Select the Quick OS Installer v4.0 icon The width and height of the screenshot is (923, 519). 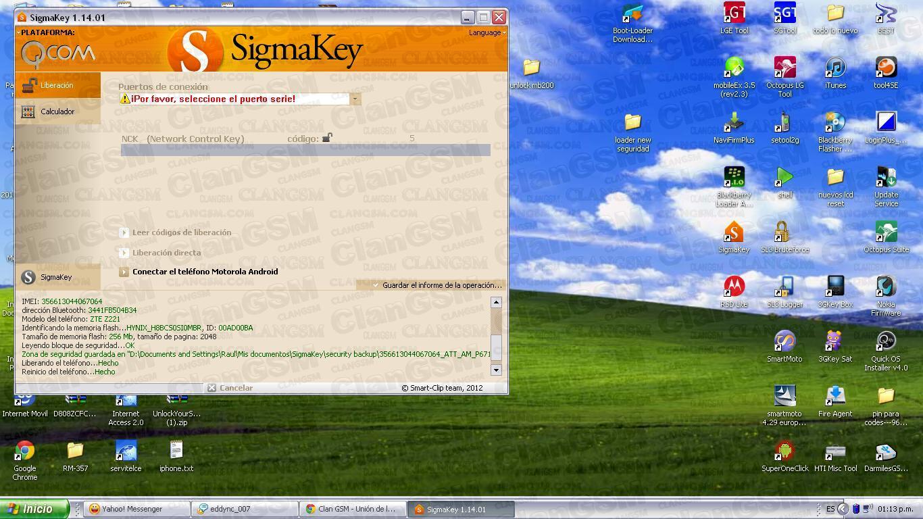(x=886, y=351)
